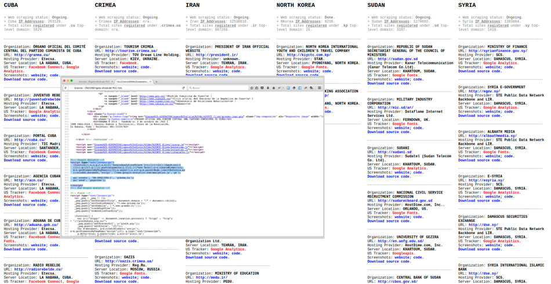Open the albaathmedia.sy URL link
Image resolution: width=551 pixels, height=284 pixels.
pyautogui.click(x=493, y=135)
